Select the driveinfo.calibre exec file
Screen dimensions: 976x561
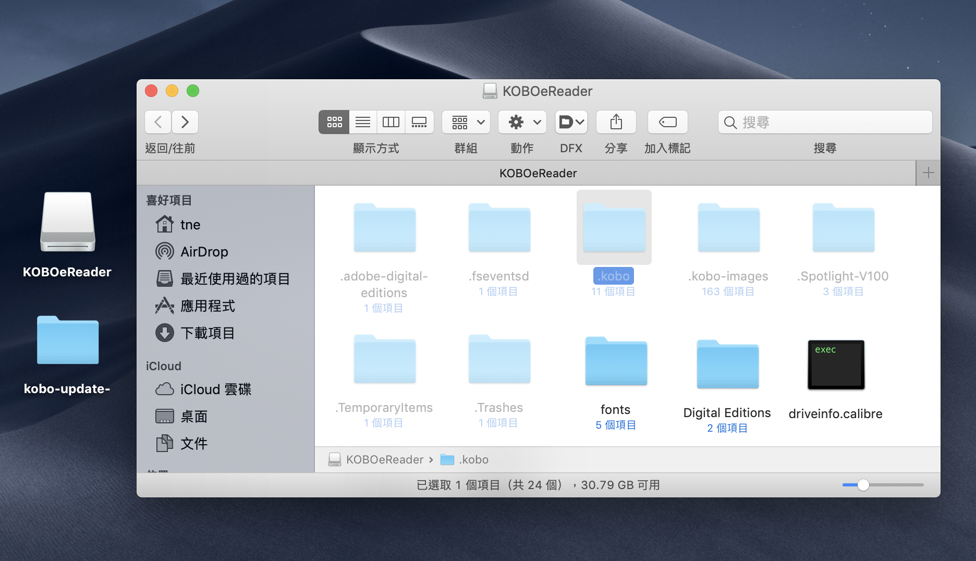pos(836,365)
